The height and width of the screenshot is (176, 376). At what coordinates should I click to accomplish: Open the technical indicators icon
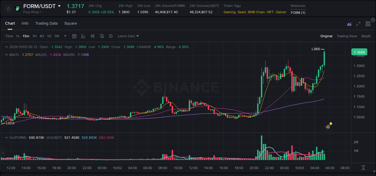pos(92,36)
